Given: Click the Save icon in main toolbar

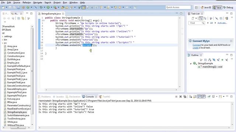Looking at the screenshot, I should pos(10,7).
